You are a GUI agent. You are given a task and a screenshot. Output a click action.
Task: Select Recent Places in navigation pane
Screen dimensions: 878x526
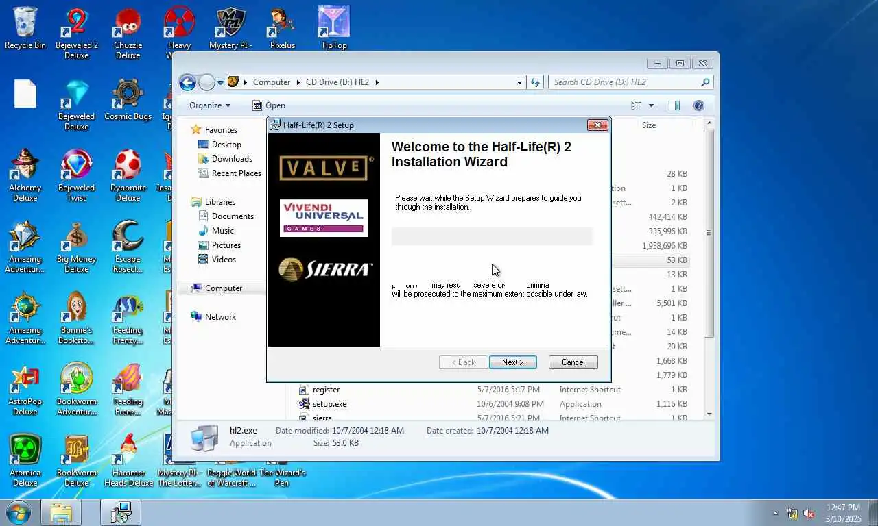[x=236, y=173]
